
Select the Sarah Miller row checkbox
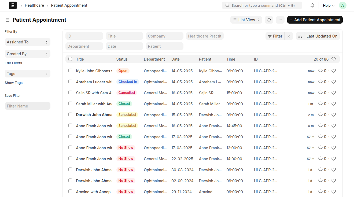[70, 103]
